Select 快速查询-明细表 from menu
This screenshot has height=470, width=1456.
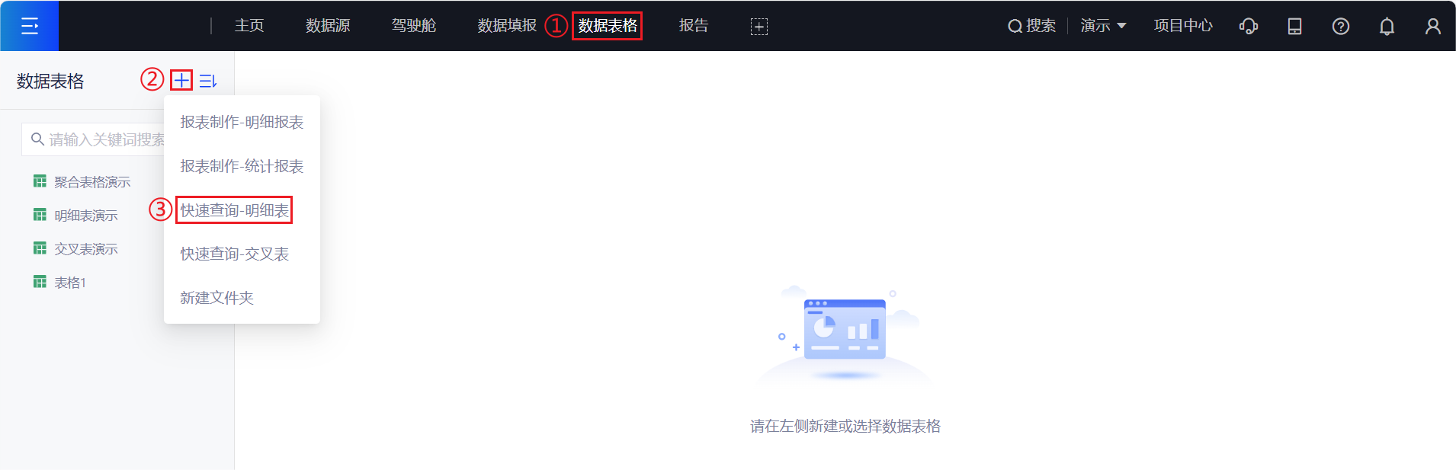tap(234, 210)
